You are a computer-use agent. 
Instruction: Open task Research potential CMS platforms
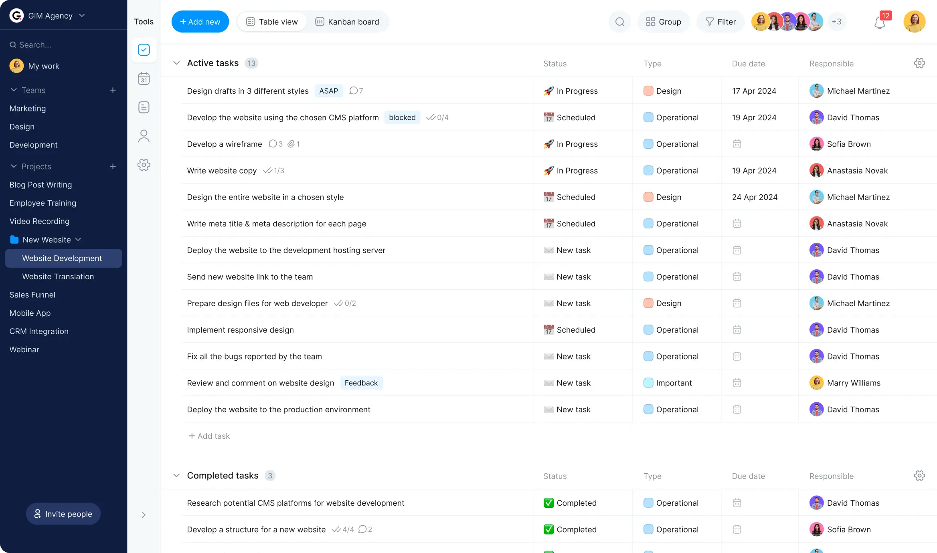pyautogui.click(x=295, y=503)
